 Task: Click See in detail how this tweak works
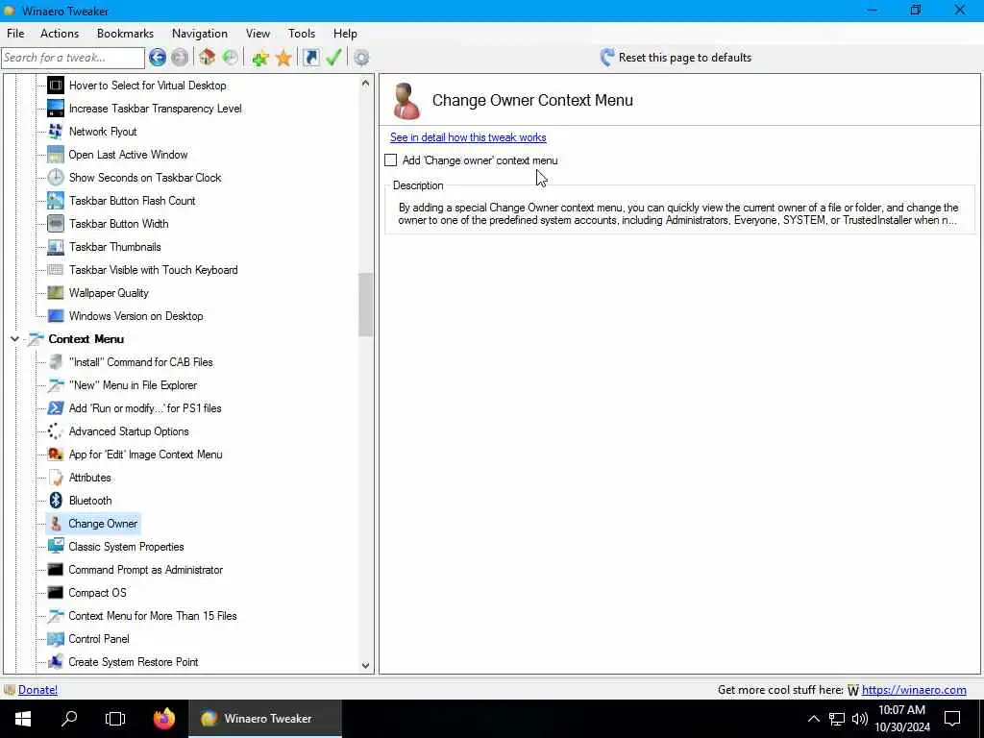(x=468, y=137)
